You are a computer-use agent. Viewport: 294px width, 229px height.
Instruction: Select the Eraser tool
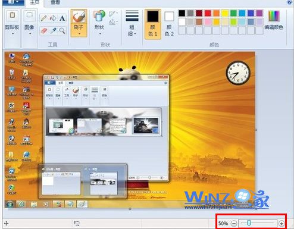(x=44, y=31)
